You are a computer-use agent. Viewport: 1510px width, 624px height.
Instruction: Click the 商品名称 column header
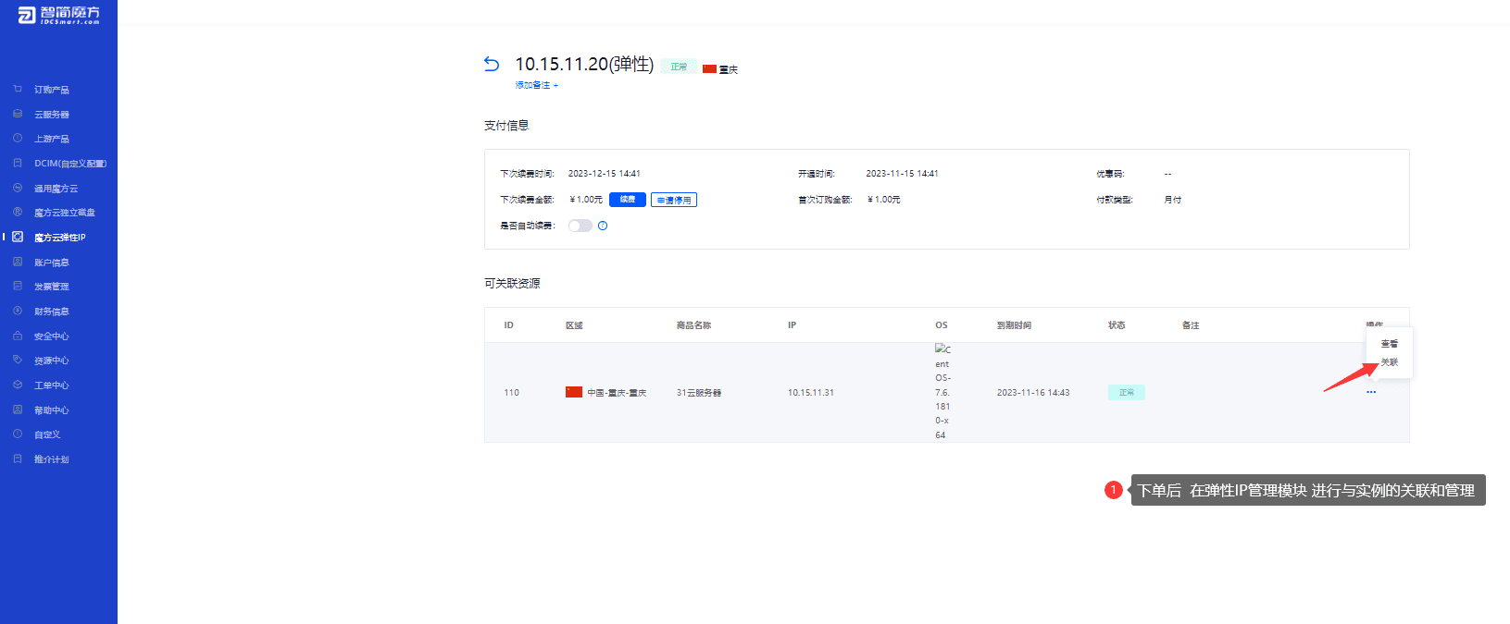pos(694,325)
